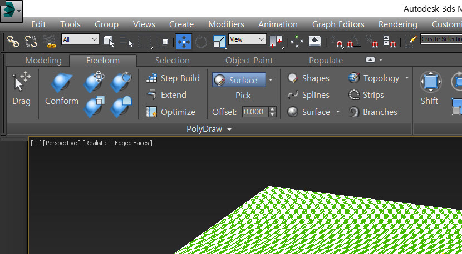Expand the Topology dropdown arrow
The width and height of the screenshot is (462, 254).
click(407, 78)
